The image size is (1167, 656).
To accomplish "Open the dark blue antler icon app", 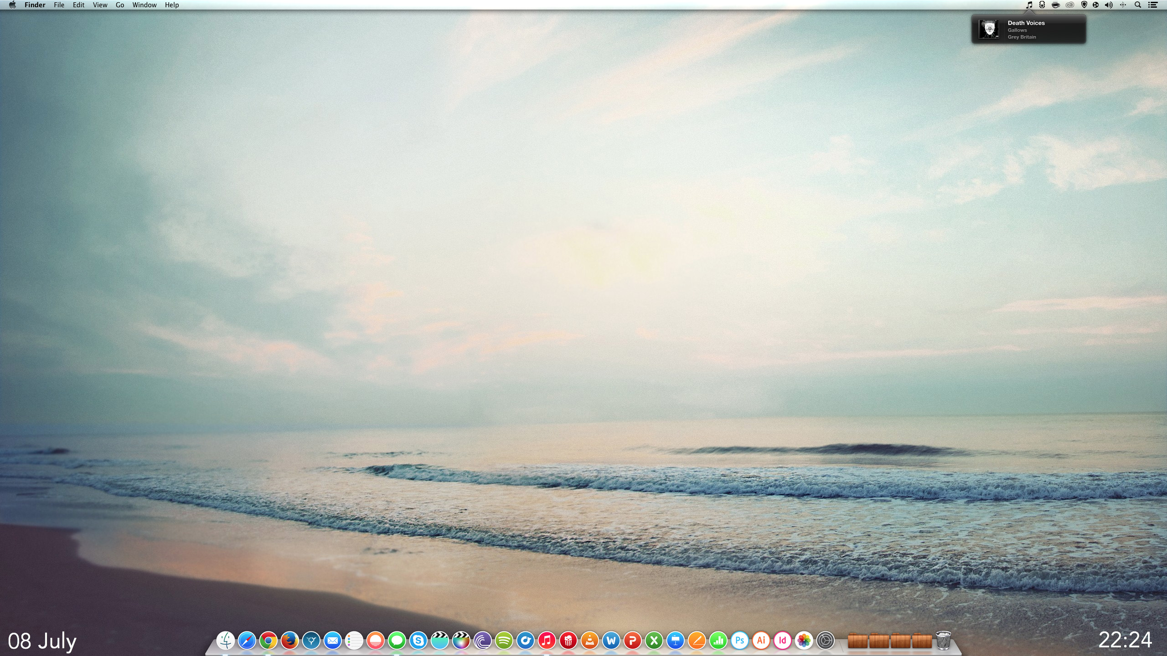I will tap(311, 641).
